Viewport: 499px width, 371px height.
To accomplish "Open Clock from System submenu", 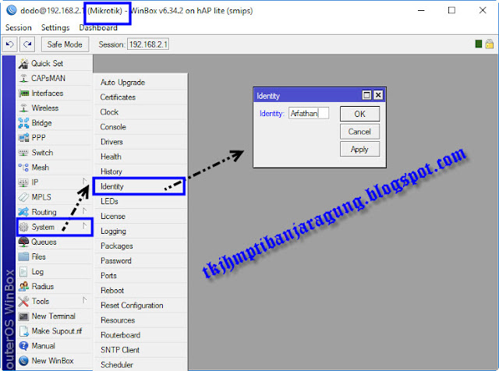I will [140, 112].
